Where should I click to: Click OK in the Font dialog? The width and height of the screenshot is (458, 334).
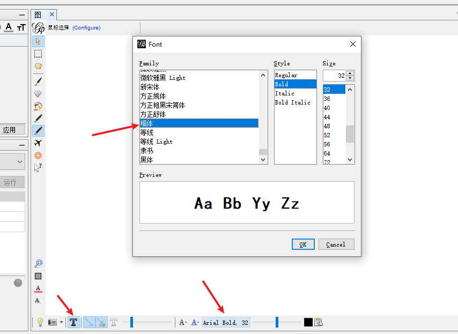click(303, 244)
